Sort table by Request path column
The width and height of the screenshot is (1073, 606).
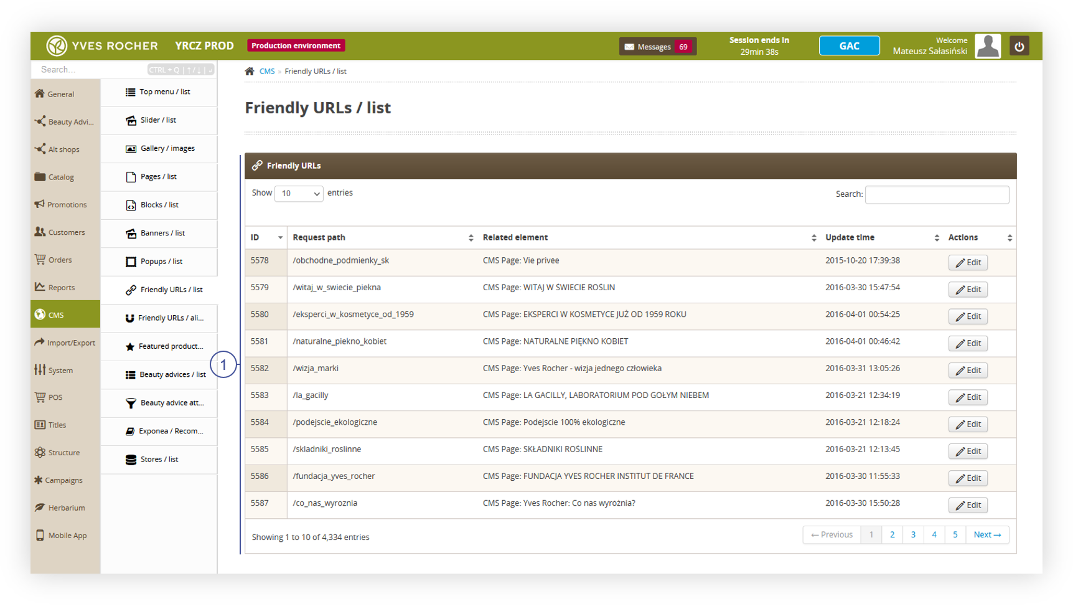(x=382, y=237)
